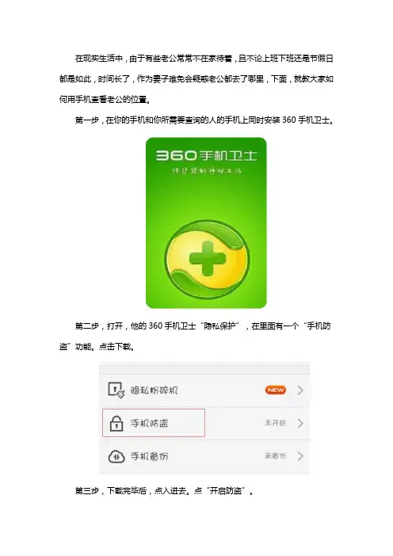This screenshot has height=556, width=393.
Task: Click the 360 shield plus logo
Action: tap(207, 260)
